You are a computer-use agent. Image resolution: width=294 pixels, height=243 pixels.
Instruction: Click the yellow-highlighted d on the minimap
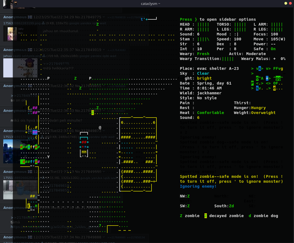274,88
